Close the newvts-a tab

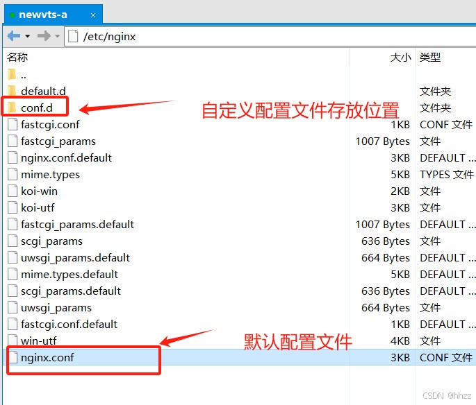click(93, 15)
